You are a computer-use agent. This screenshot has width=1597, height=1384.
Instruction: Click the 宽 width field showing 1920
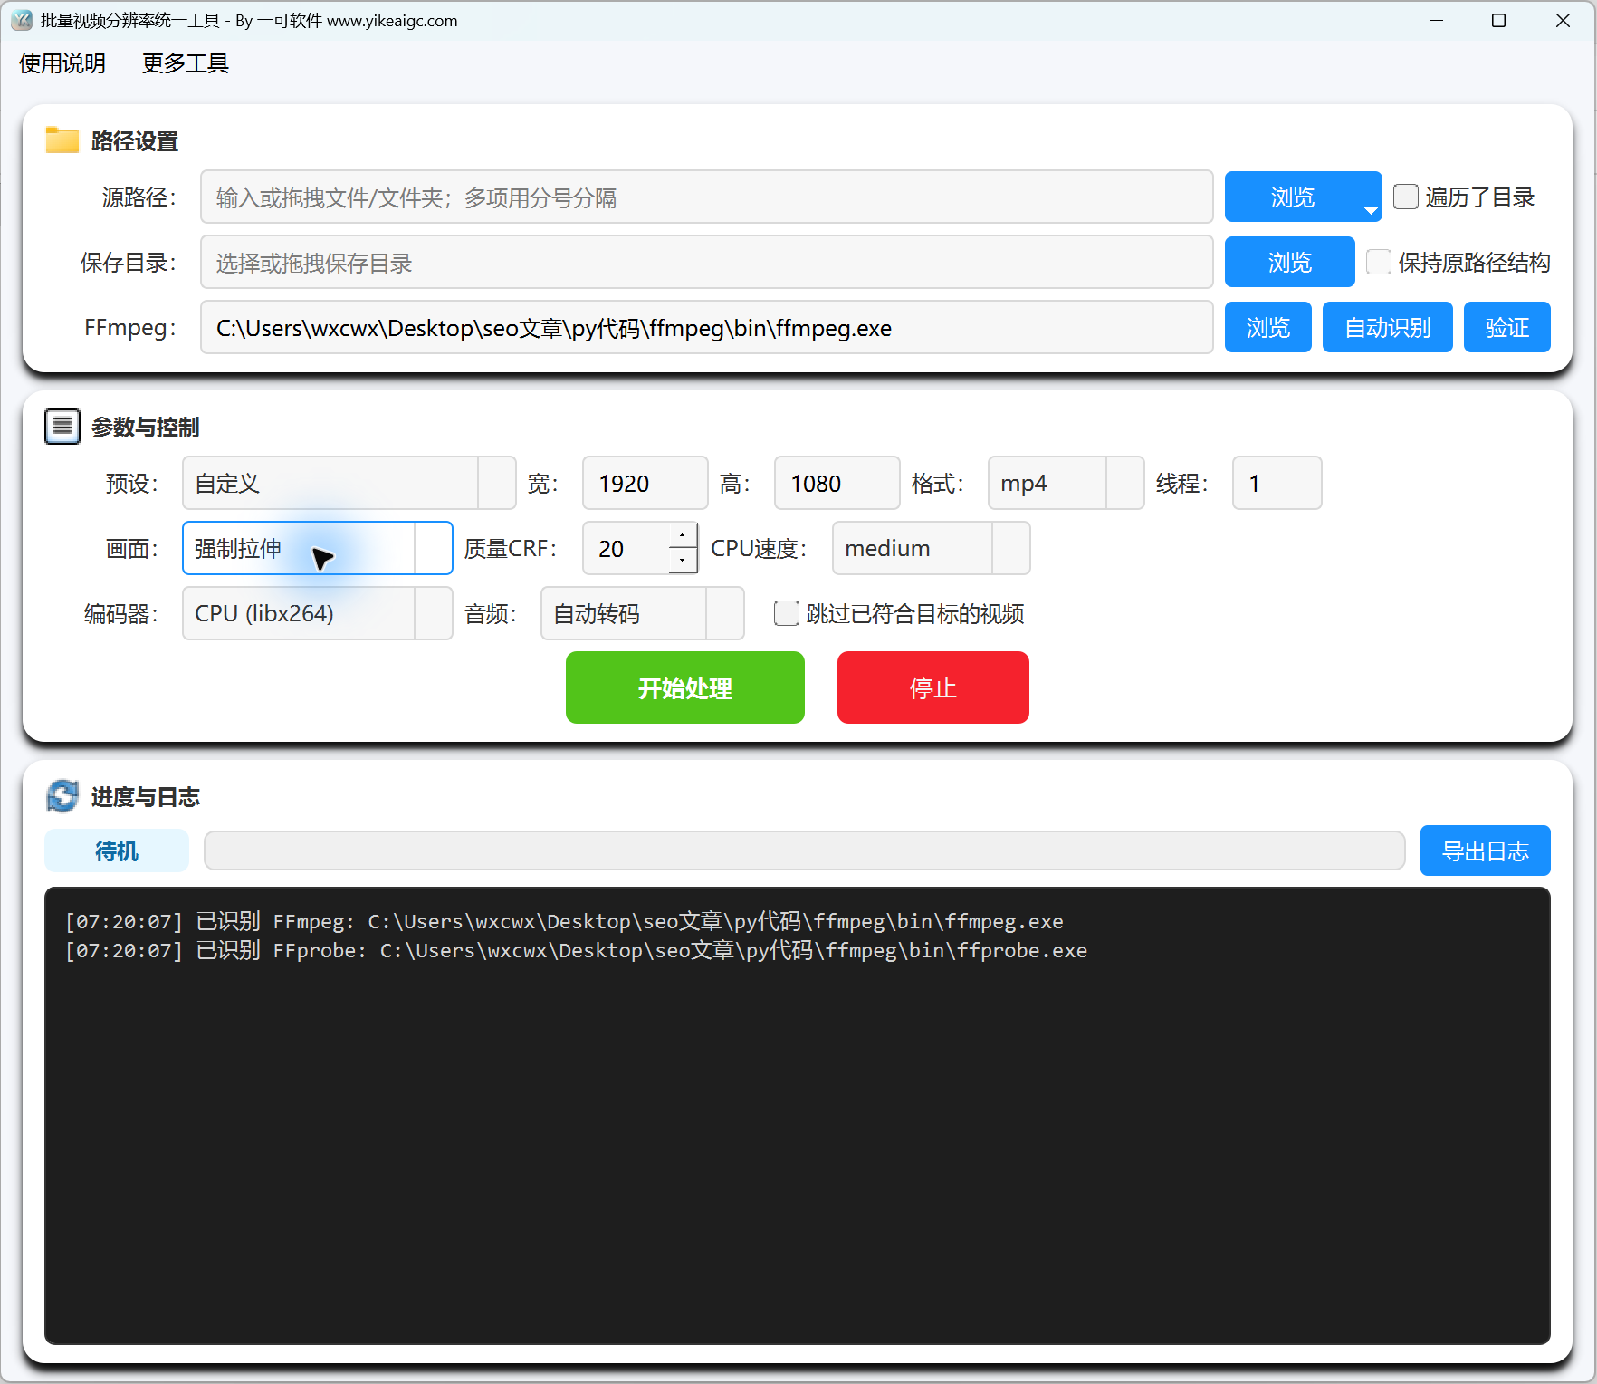point(645,483)
